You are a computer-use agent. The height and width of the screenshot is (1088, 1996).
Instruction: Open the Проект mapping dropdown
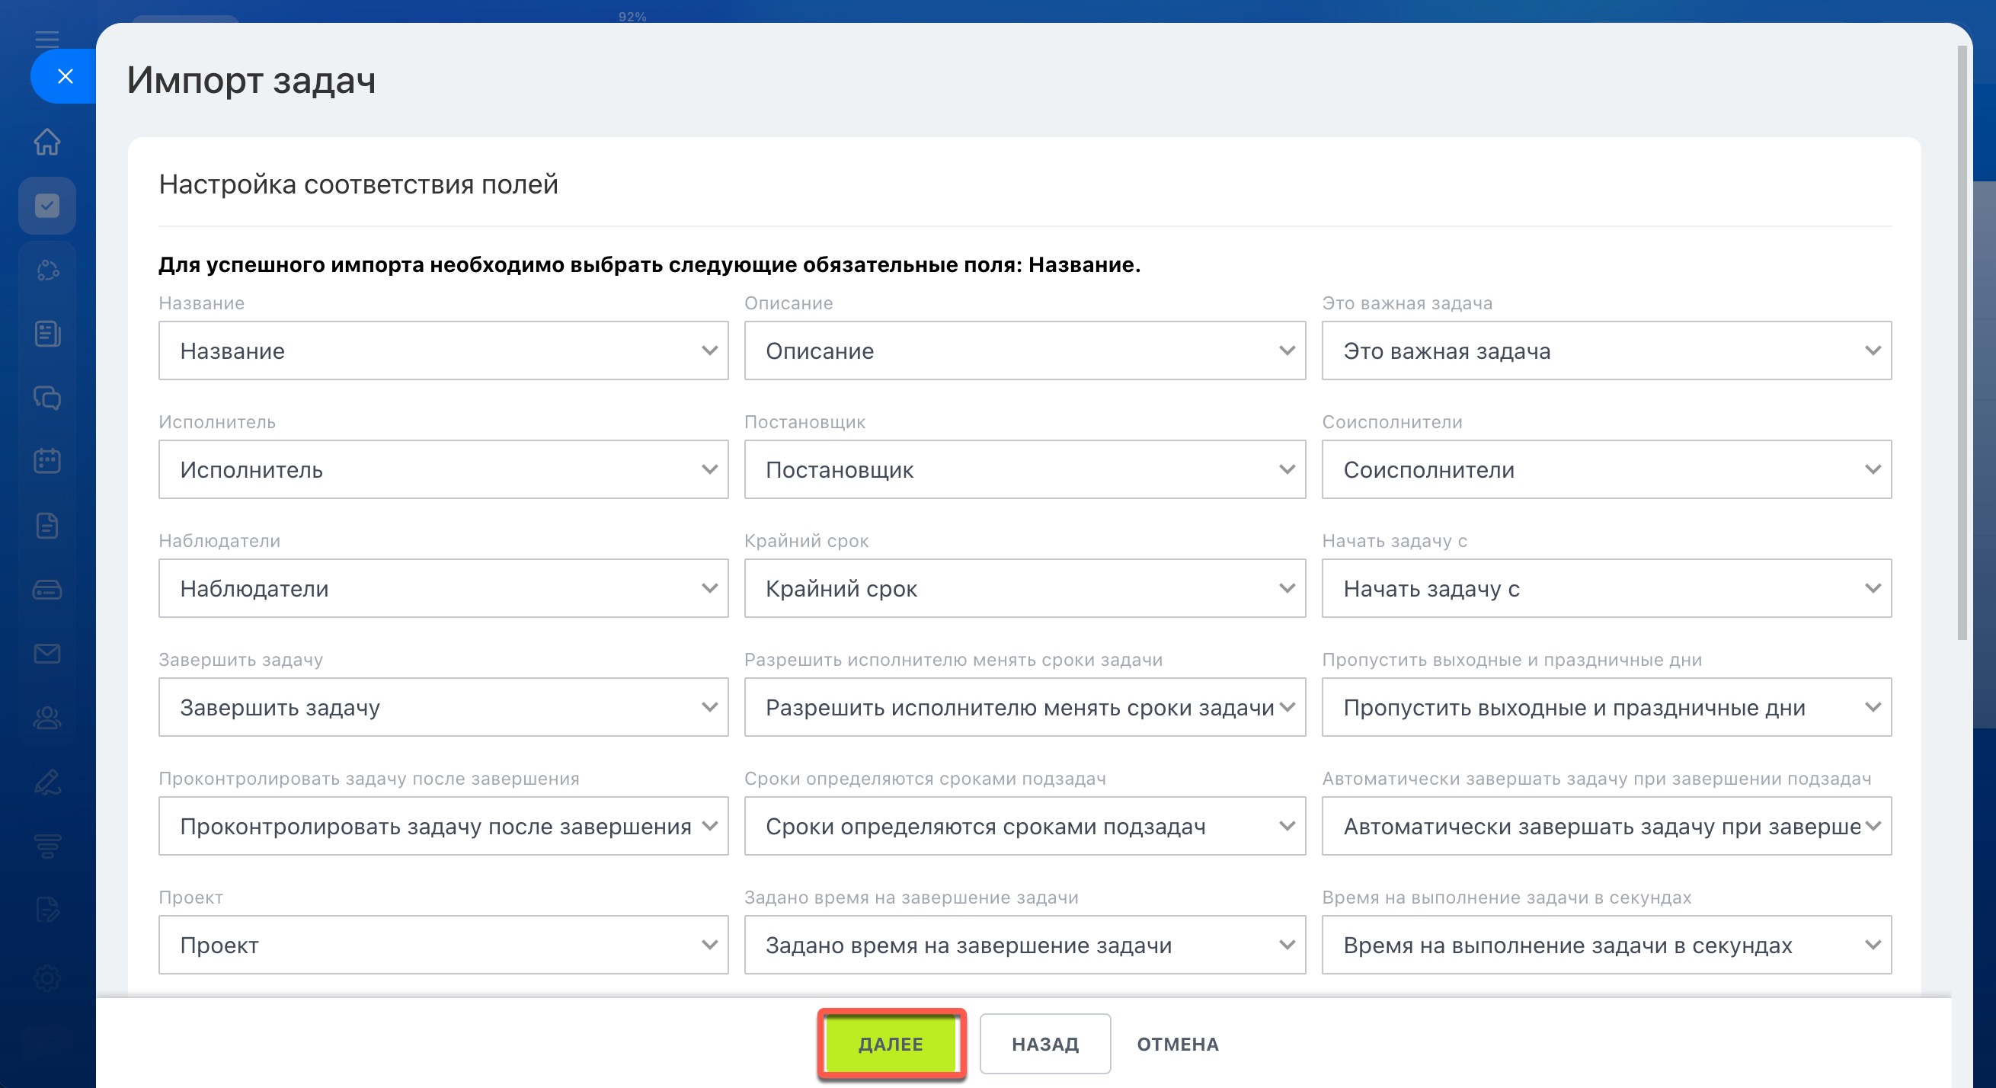tap(443, 945)
